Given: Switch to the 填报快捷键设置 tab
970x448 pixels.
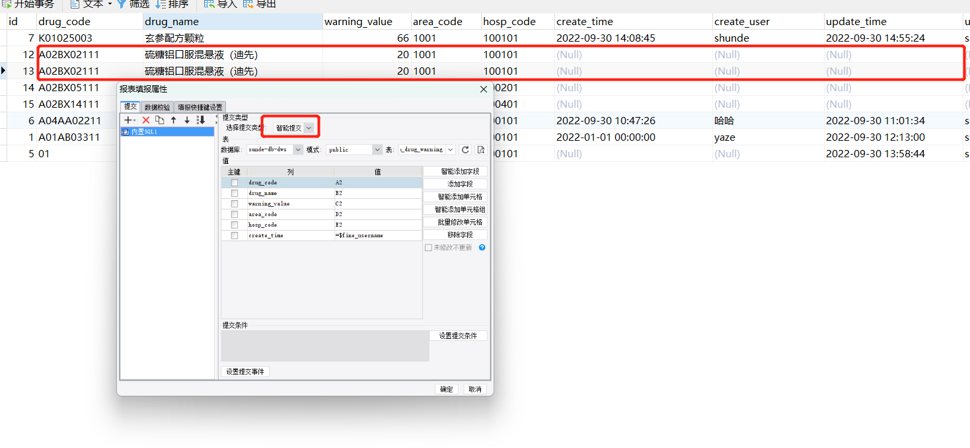Looking at the screenshot, I should pyautogui.click(x=200, y=107).
